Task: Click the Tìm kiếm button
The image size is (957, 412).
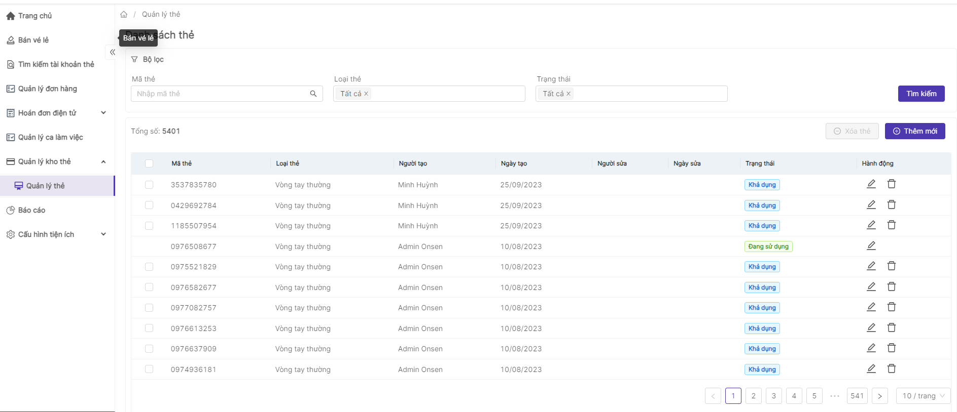Action: click(x=921, y=94)
